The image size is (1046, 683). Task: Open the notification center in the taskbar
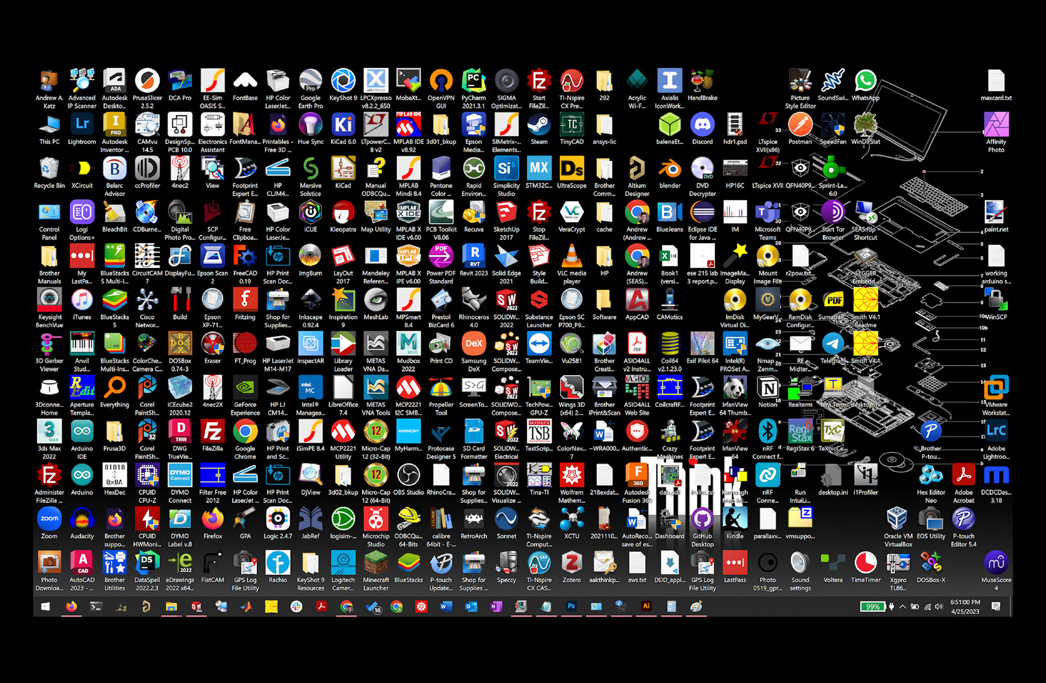point(996,606)
